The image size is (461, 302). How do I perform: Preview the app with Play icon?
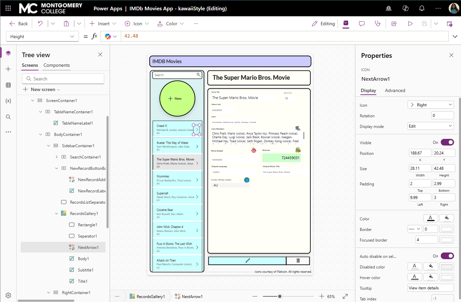[x=410, y=24]
